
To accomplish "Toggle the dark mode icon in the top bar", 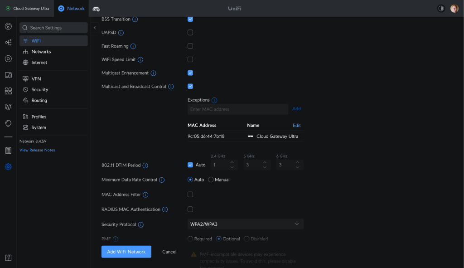I will point(440,8).
